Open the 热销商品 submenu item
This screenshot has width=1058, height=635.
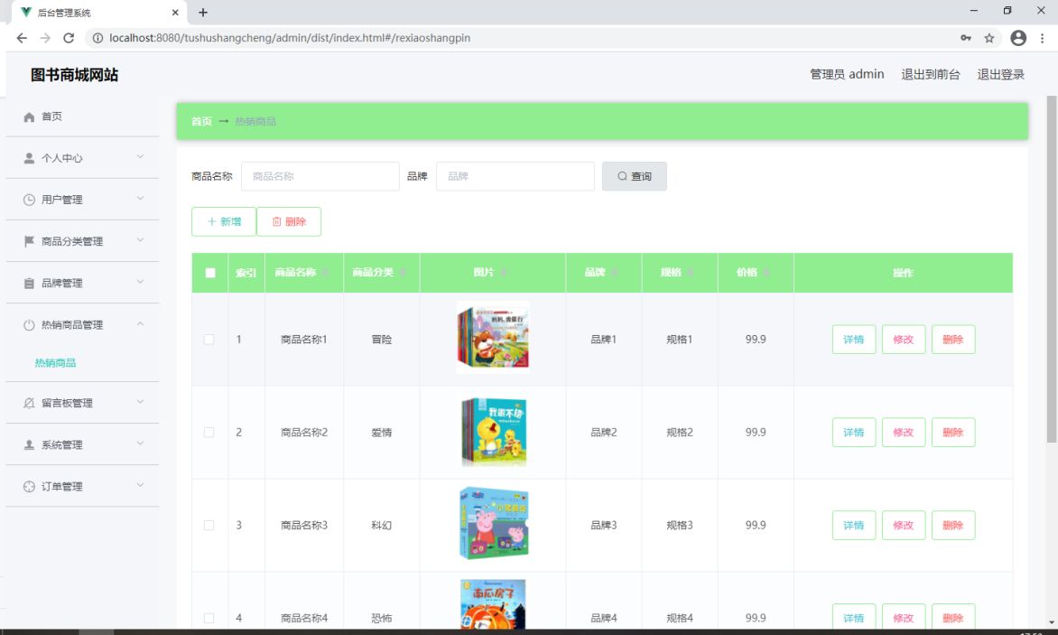(55, 363)
